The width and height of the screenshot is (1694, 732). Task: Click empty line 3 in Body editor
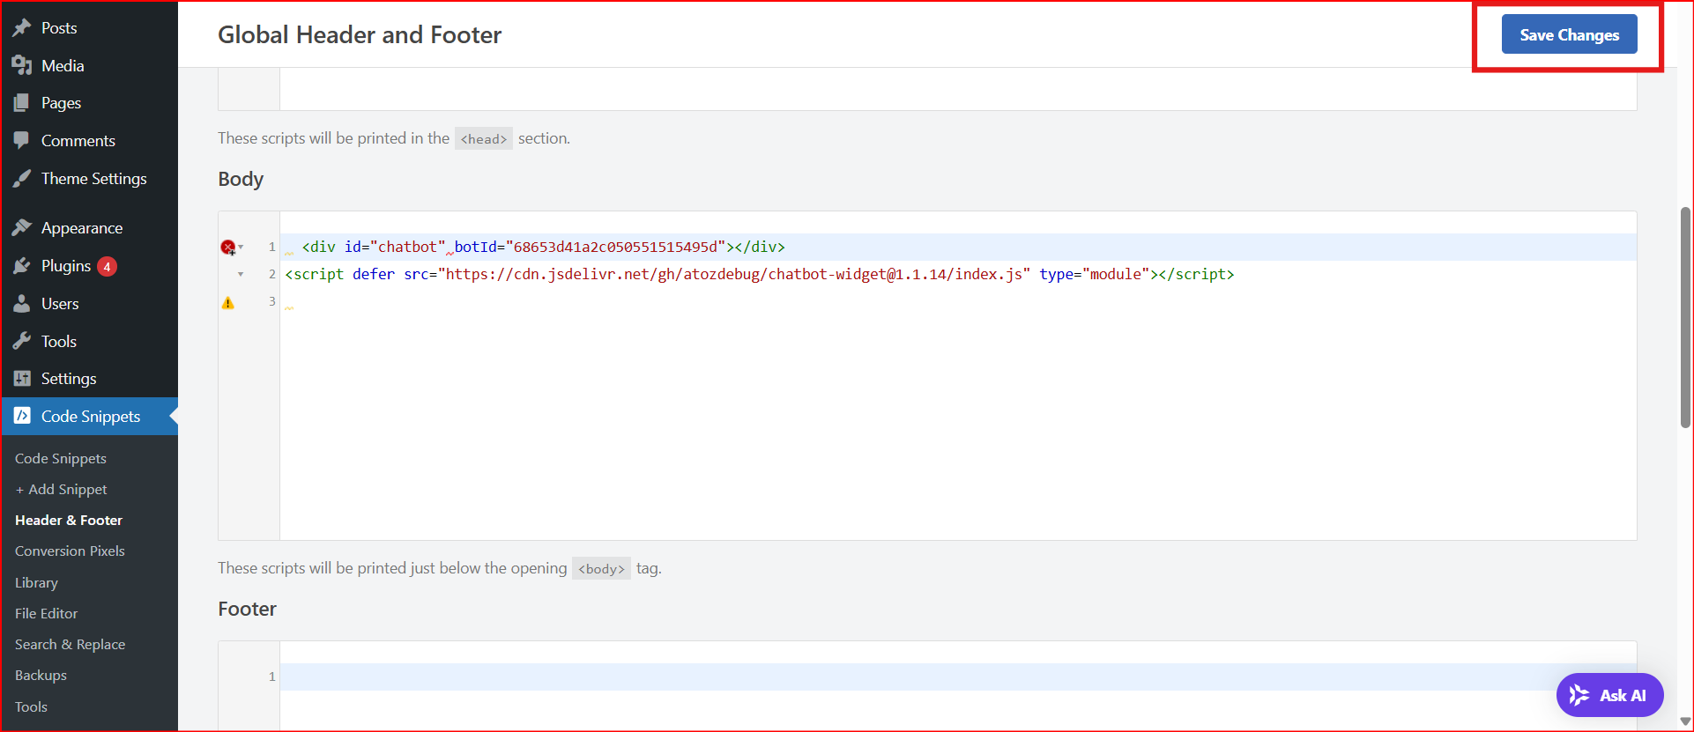pos(958,302)
